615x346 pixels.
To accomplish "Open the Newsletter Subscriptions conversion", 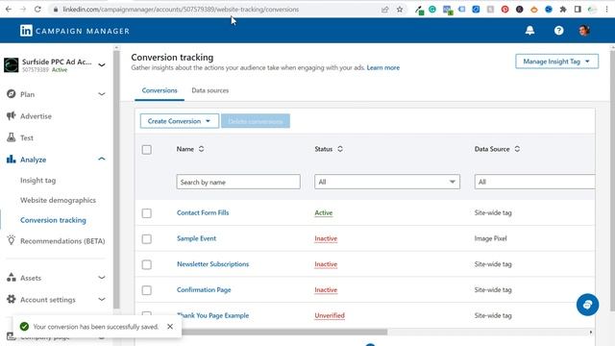I will point(213,264).
